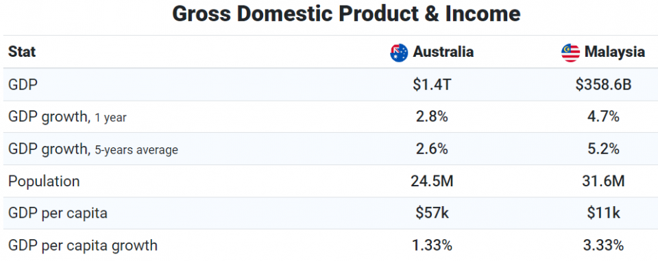The image size is (658, 261).
Task: Click the GDP growth 1 year label
Action: [x=67, y=117]
